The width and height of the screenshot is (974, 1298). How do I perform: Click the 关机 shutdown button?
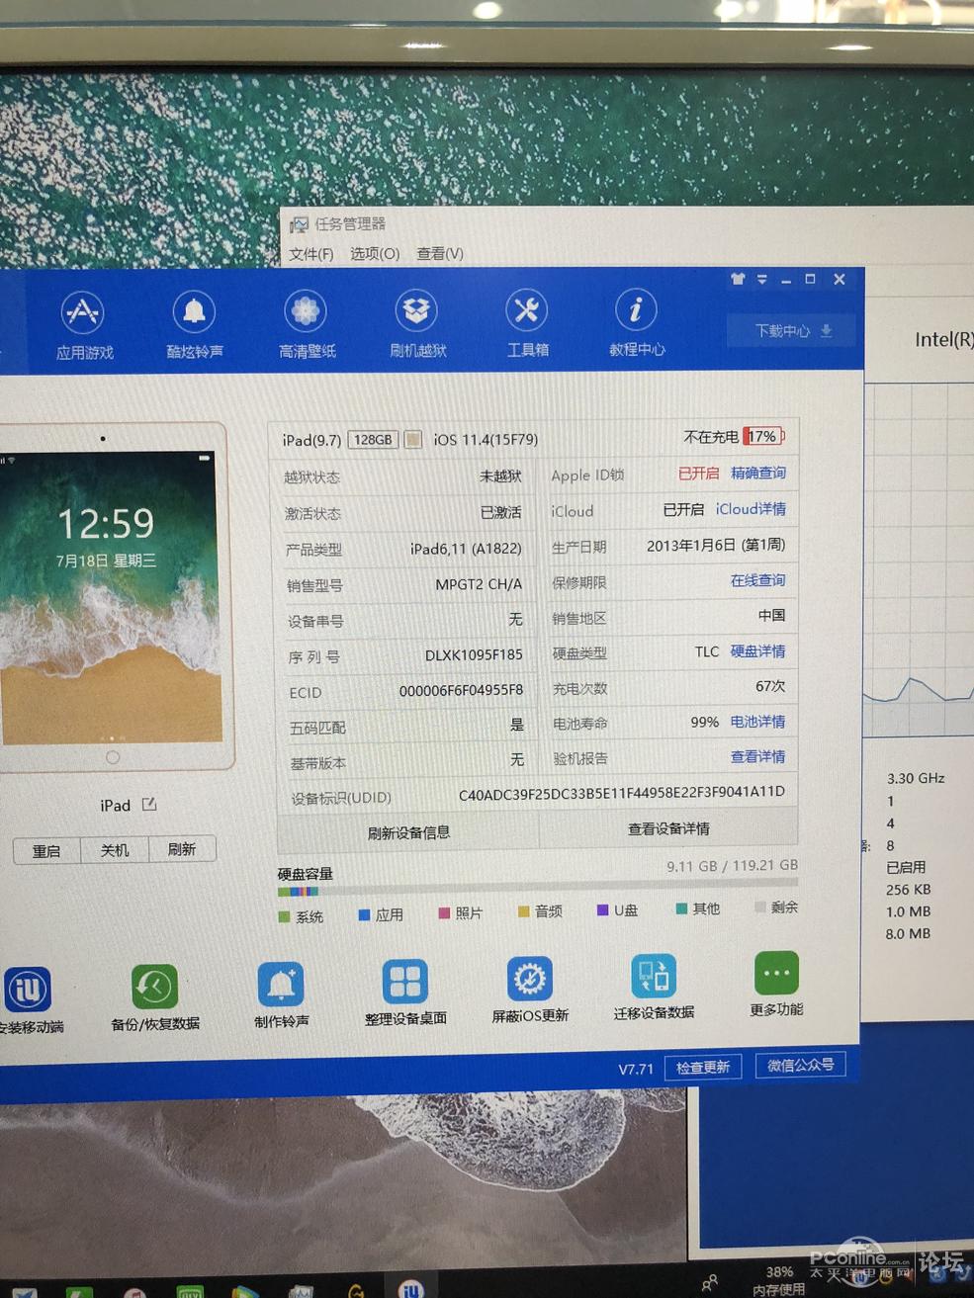click(115, 850)
